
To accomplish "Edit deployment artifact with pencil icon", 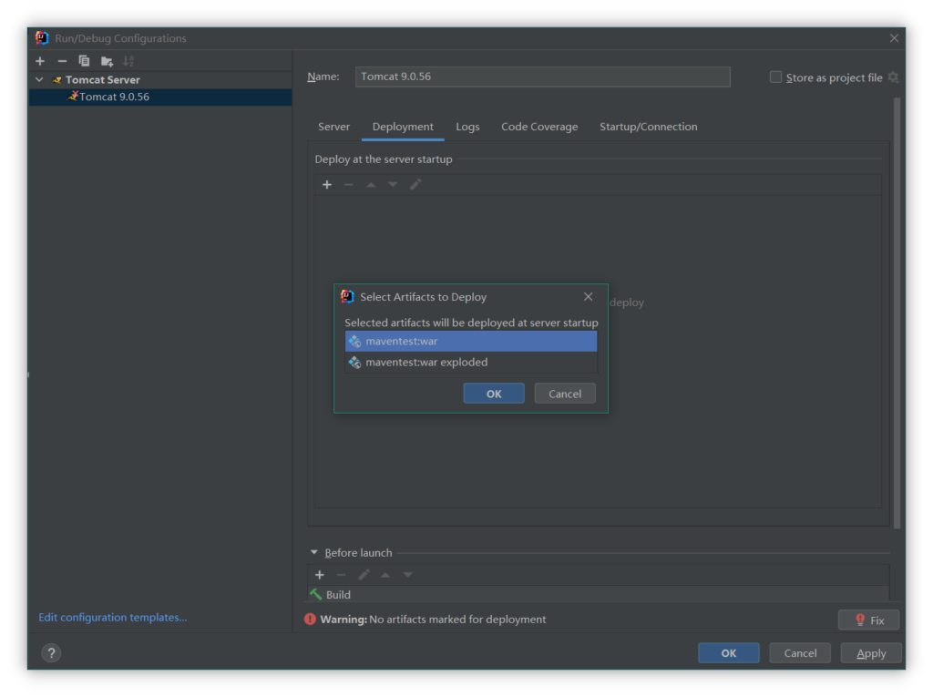I will click(415, 185).
